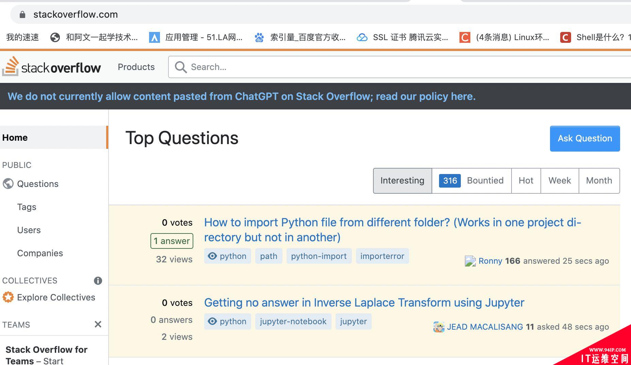Open Companies in the sidebar

(40, 253)
